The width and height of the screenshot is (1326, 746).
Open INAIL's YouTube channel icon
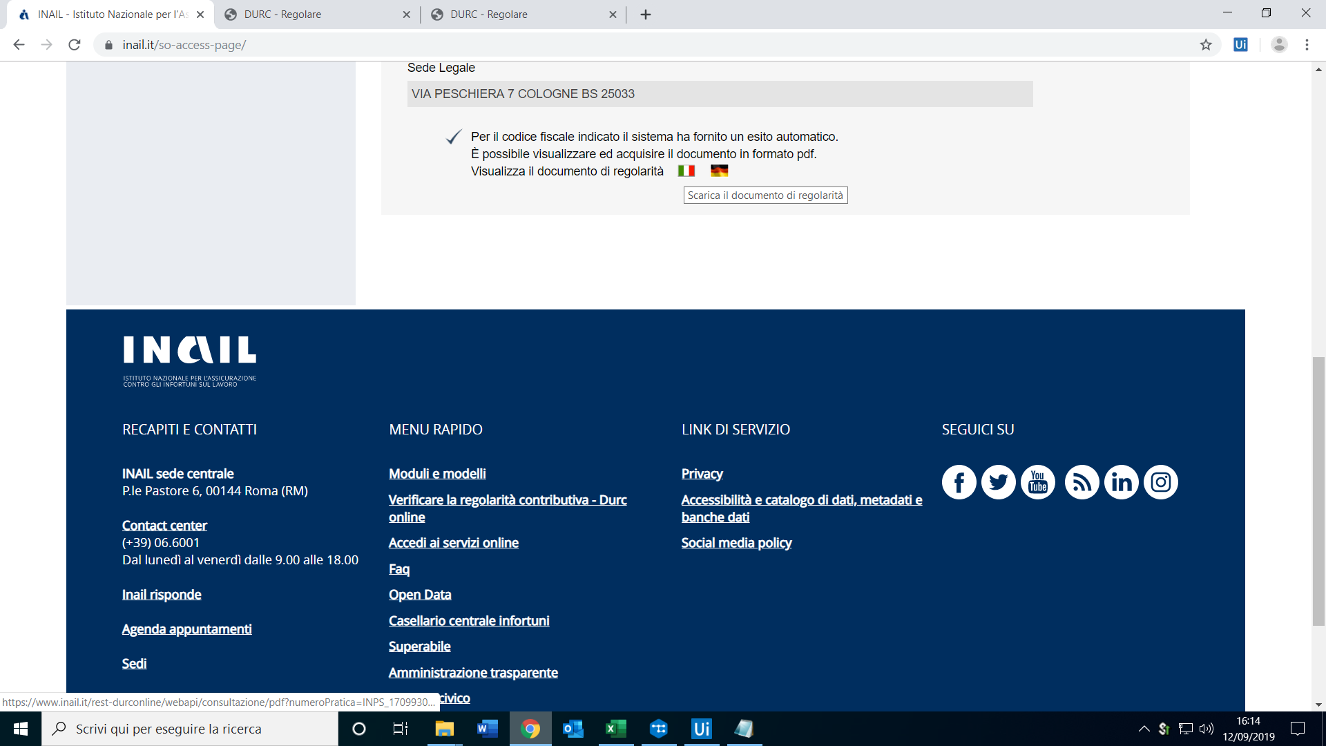click(1039, 481)
